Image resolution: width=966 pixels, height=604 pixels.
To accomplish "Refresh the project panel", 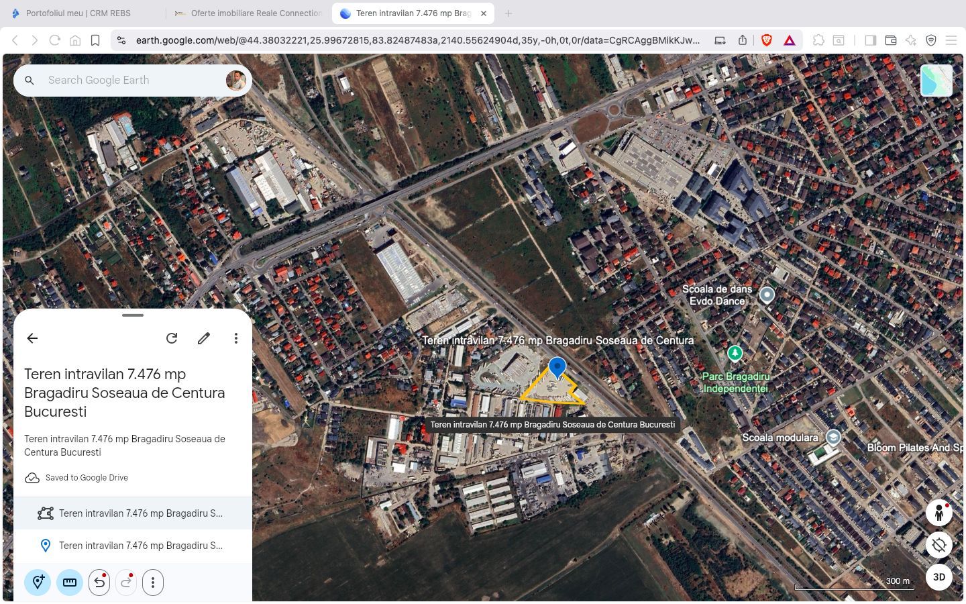I will point(172,338).
